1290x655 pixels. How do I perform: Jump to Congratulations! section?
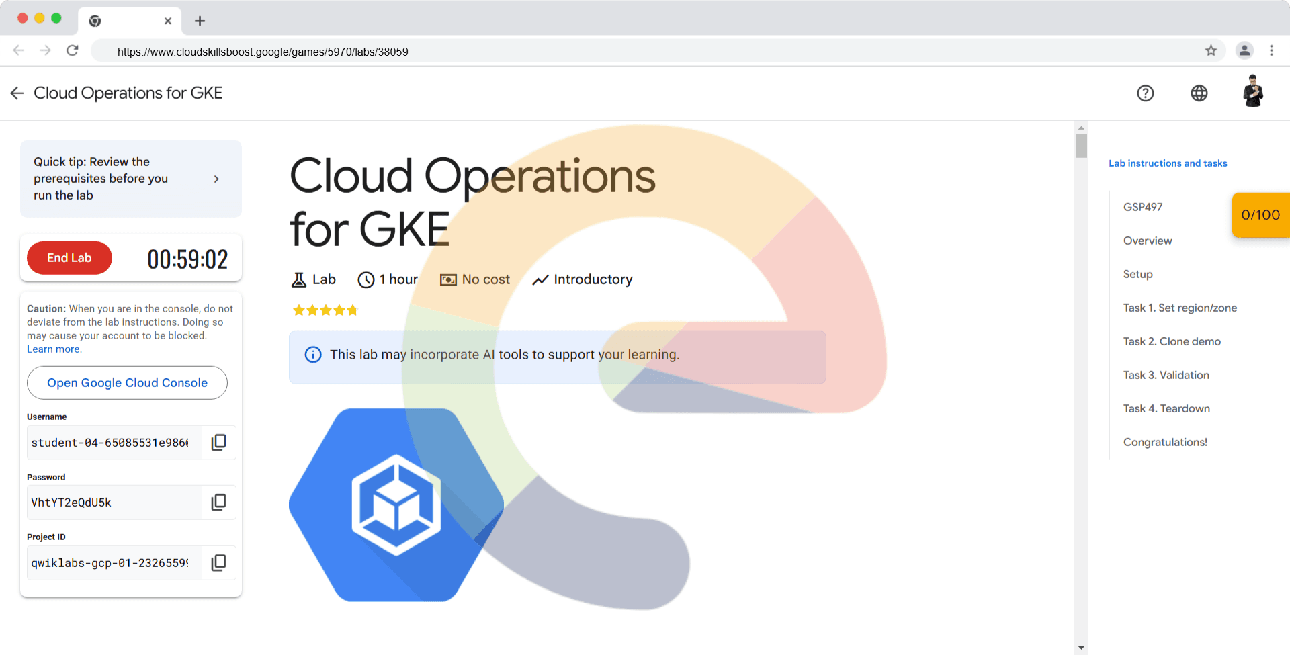1165,442
